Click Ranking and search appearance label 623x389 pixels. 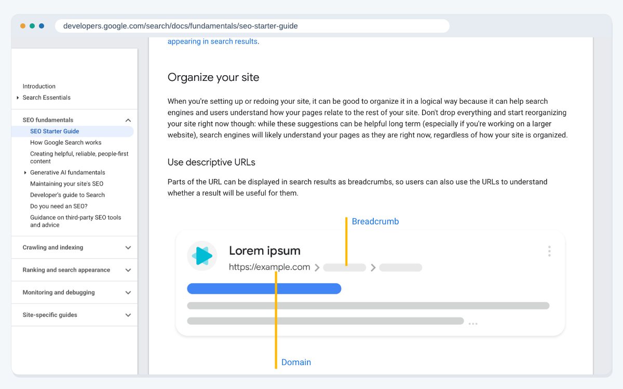pyautogui.click(x=66, y=270)
